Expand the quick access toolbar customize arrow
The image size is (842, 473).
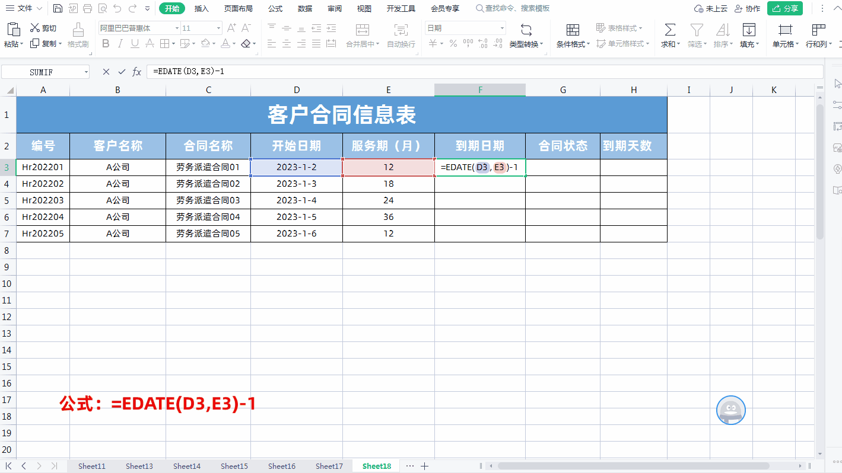[x=147, y=8]
